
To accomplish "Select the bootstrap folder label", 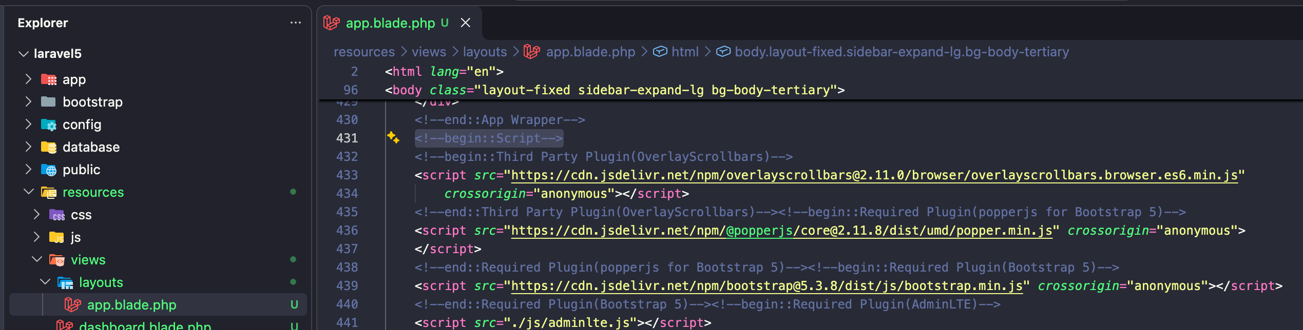I will point(92,102).
